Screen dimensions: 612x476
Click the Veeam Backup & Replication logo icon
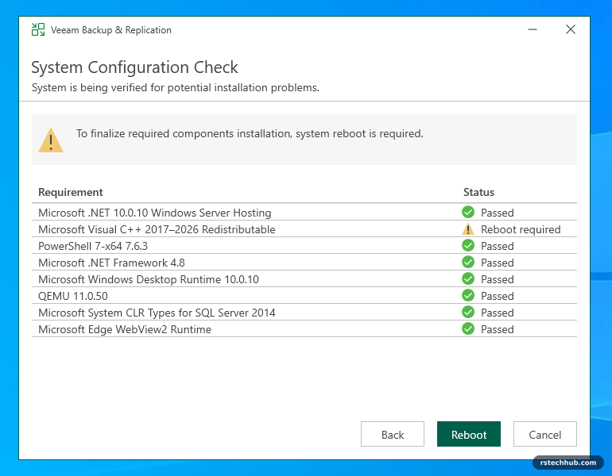point(38,29)
